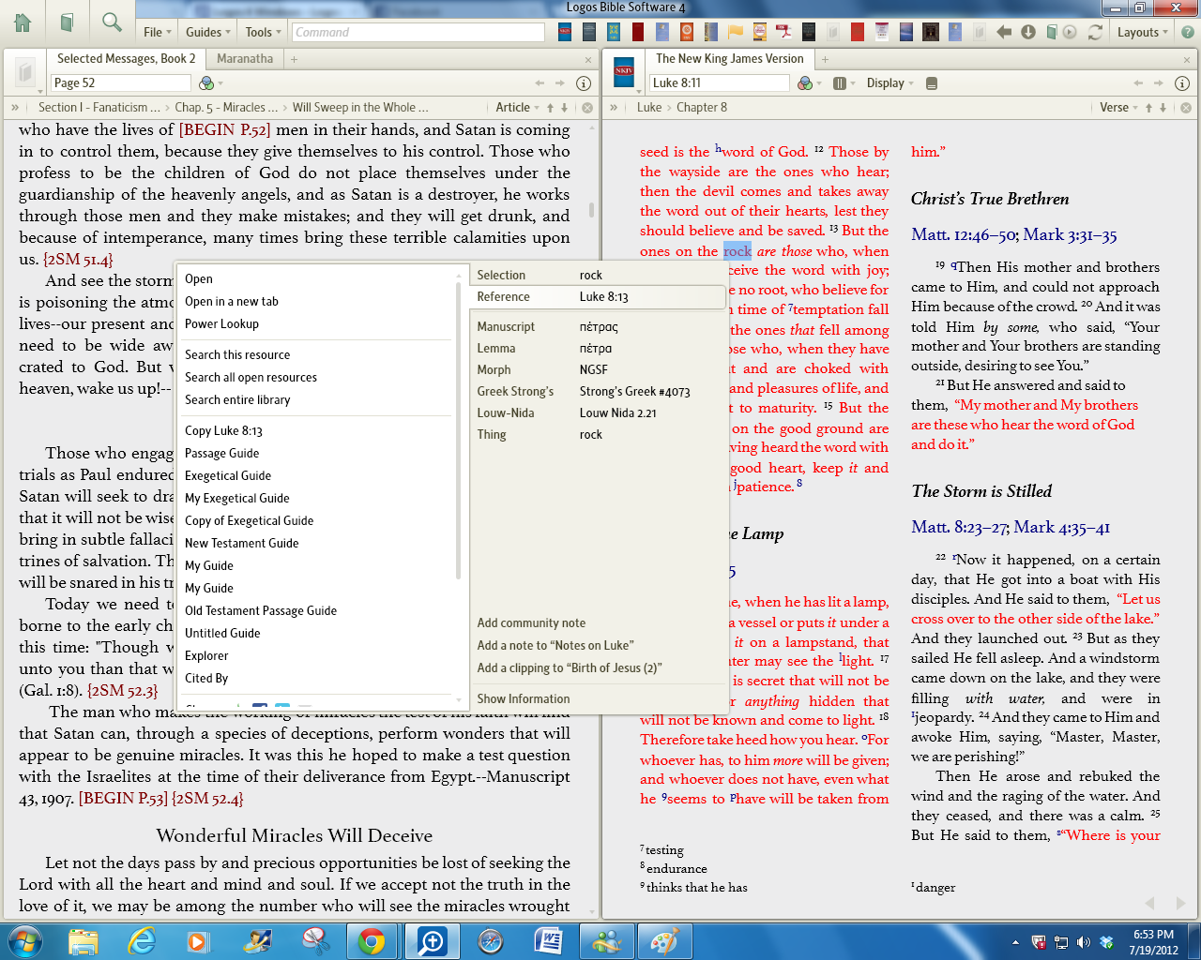Click the back arrow in main toolbar
1201x960 pixels.
(x=1004, y=32)
